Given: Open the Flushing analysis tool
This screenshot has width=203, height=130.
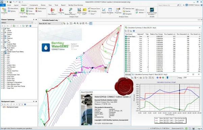Looking at the screenshot, I should [61, 11].
